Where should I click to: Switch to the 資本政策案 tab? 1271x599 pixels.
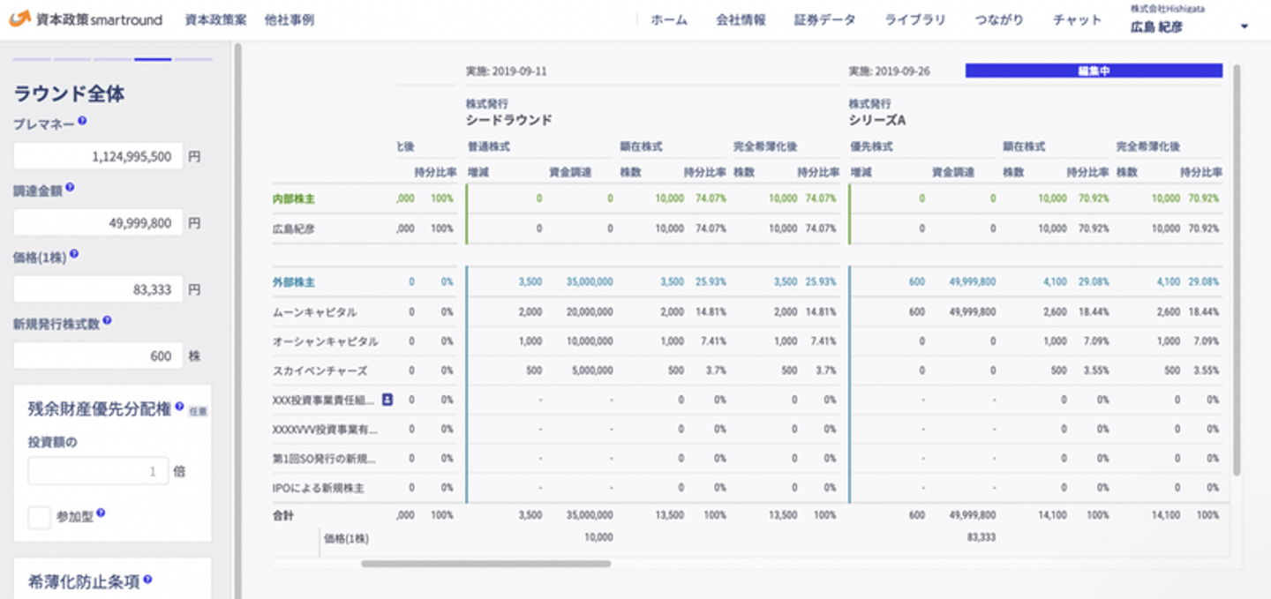point(216,19)
